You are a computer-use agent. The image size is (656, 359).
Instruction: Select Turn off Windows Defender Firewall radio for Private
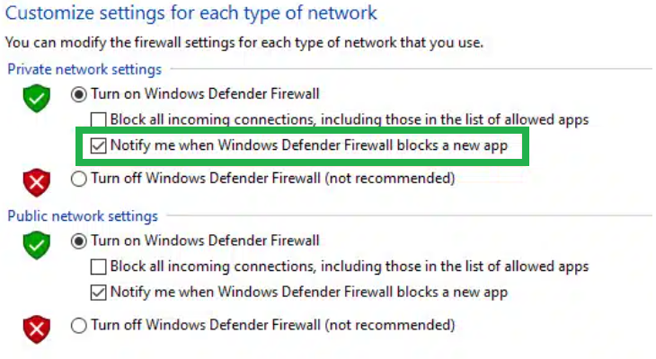click(x=79, y=179)
